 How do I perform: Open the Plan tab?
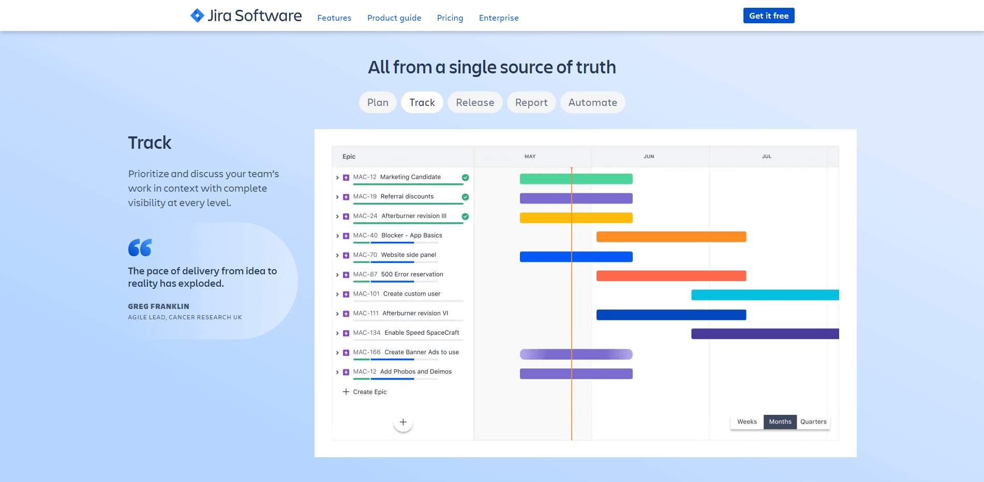[378, 102]
